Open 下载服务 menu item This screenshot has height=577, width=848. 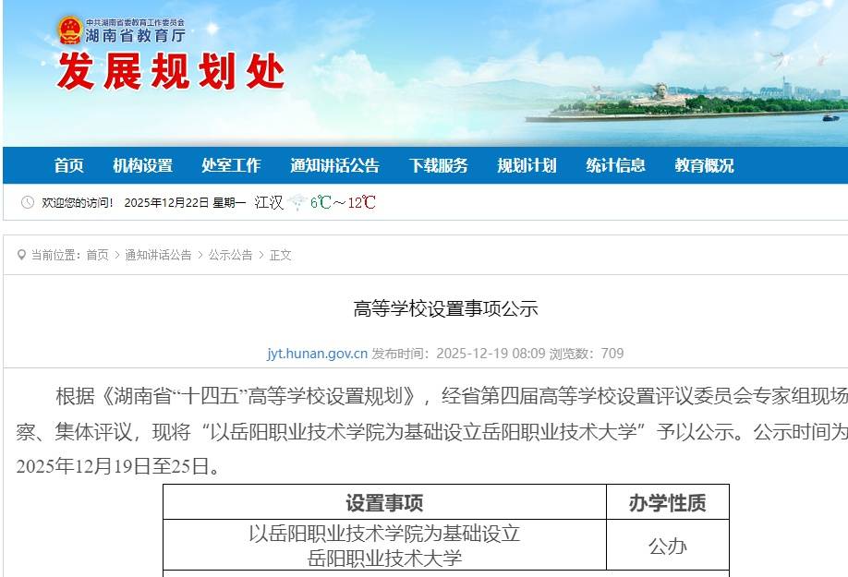438,165
